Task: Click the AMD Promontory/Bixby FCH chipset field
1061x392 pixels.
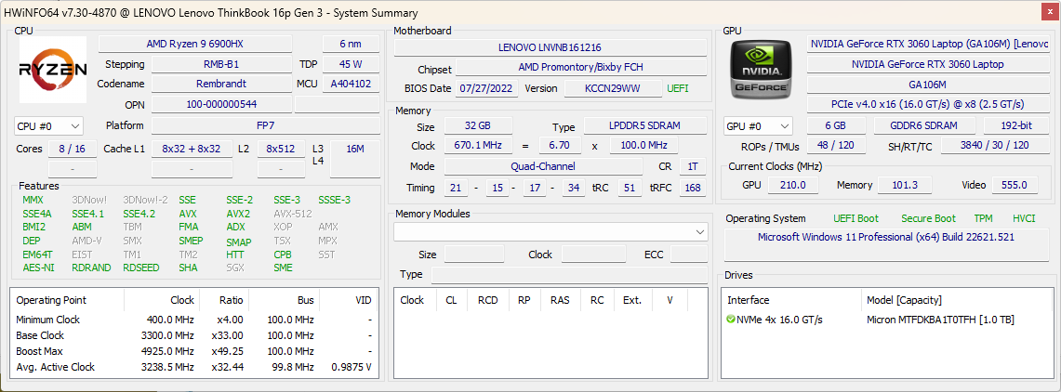Action: [581, 68]
